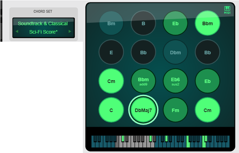This screenshot has height=153, width=239.
Task: Play the Bbm add9 chord pad
Action: (x=143, y=81)
